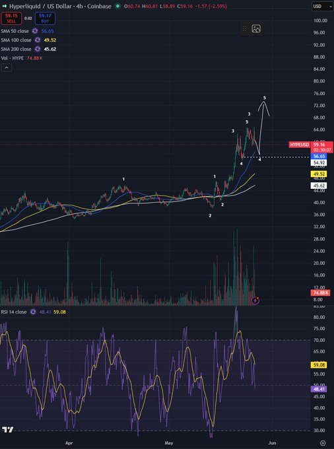Select the SMA 200 close legend label
Image resolution: width=334 pixels, height=449 pixels.
pos(16,50)
